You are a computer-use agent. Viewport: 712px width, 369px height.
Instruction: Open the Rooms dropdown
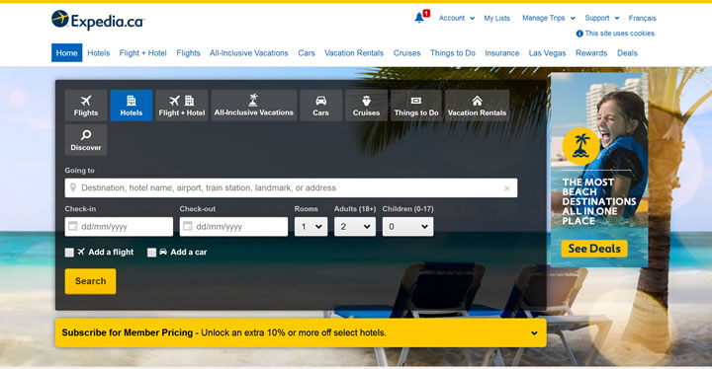click(x=311, y=227)
